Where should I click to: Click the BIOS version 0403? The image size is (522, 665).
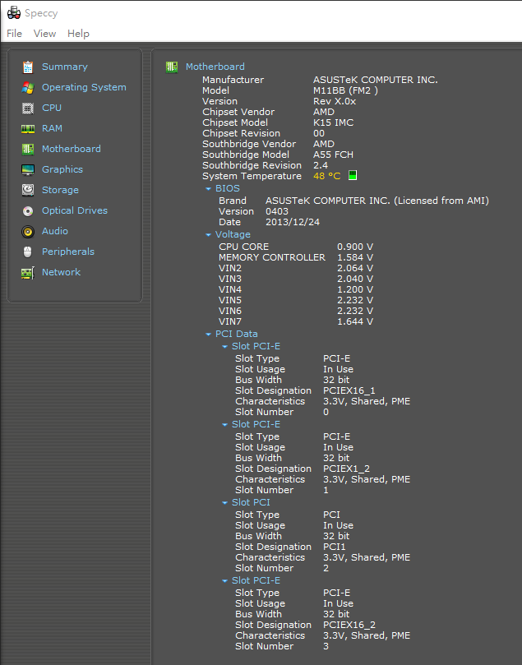click(x=277, y=211)
